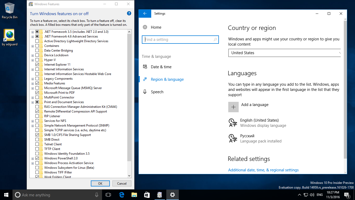Enable the TFTP Client checkbox
Screen dimensions: 355x200
coord(37,149)
